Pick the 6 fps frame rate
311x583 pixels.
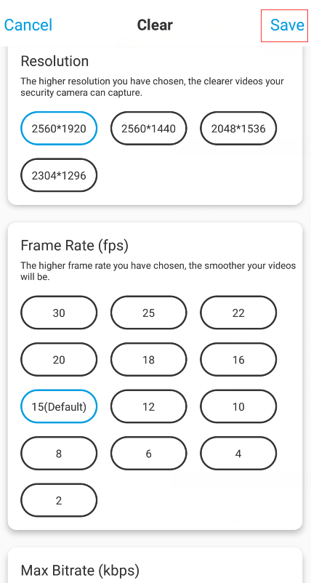click(x=149, y=454)
